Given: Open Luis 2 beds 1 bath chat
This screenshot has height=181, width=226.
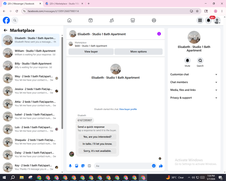Looking at the screenshot, I should click(x=30, y=129).
